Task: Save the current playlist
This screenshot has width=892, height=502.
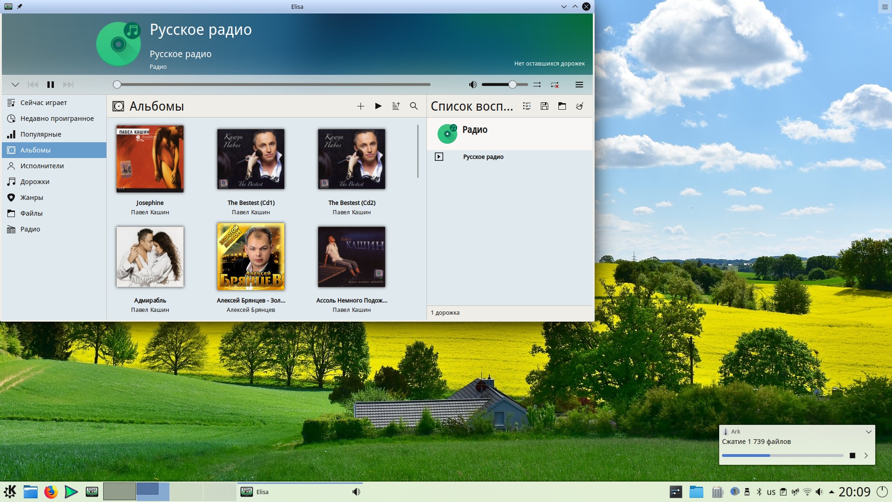Action: [x=544, y=106]
